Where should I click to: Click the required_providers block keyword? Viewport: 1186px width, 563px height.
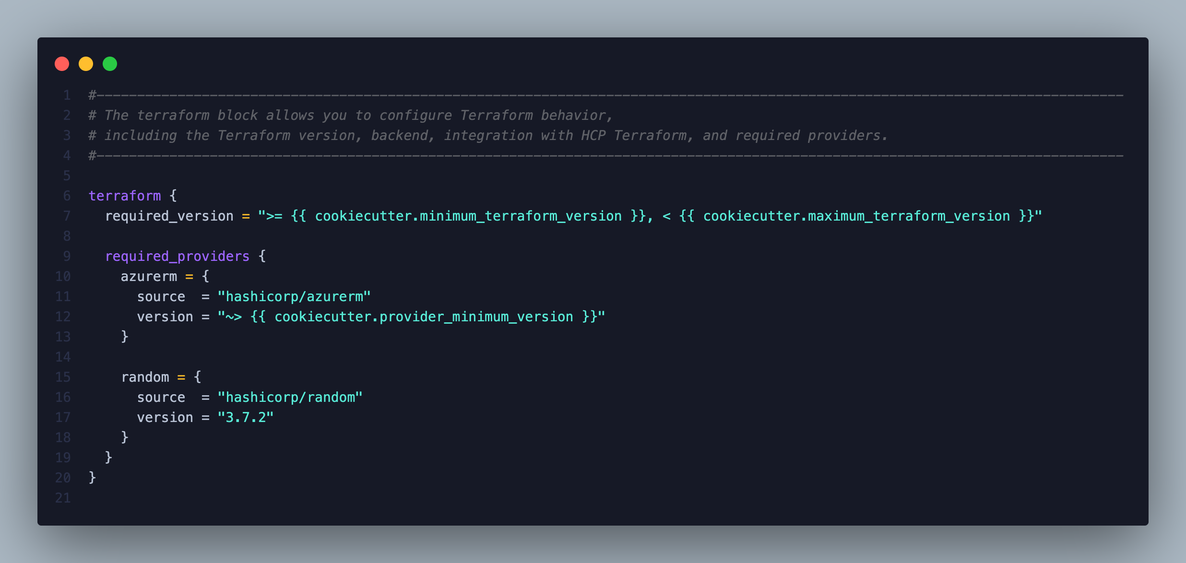point(178,256)
